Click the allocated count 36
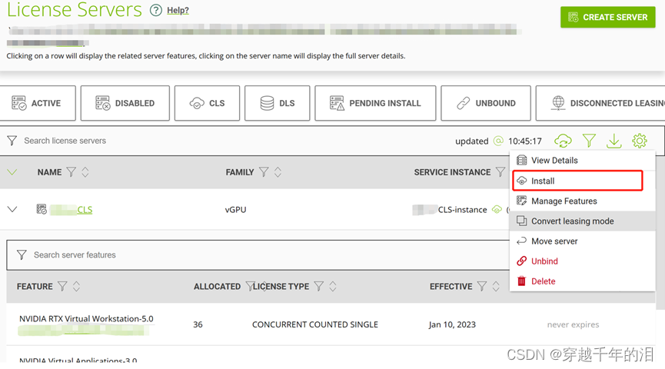The height and width of the screenshot is (369, 665). (198, 324)
